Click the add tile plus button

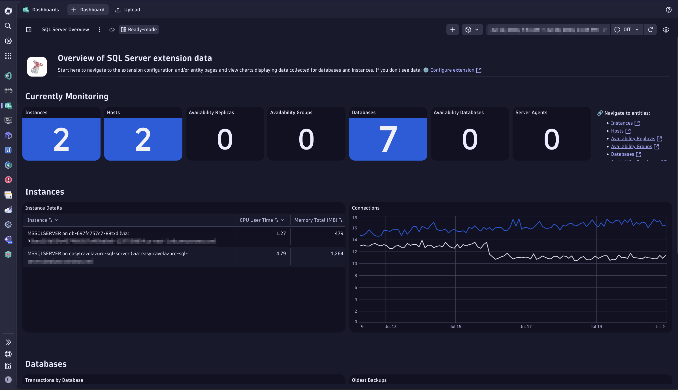(453, 29)
